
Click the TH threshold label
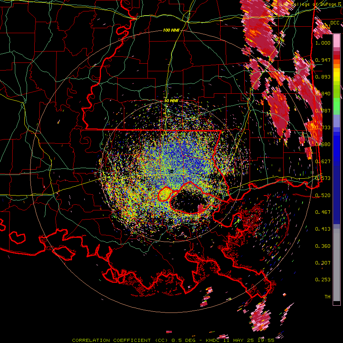pyautogui.click(x=327, y=297)
